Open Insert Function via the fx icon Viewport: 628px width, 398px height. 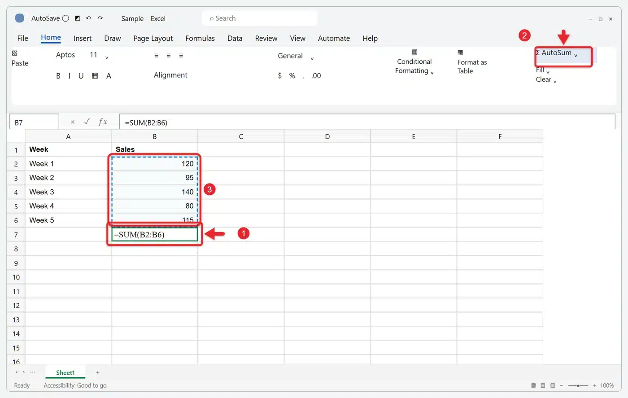tap(103, 122)
